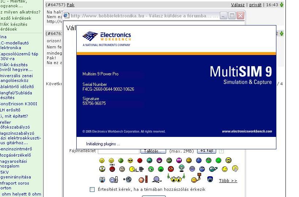The image size is (299, 197).
Task: Open the Tina topic in sidebar
Action: 3,37
